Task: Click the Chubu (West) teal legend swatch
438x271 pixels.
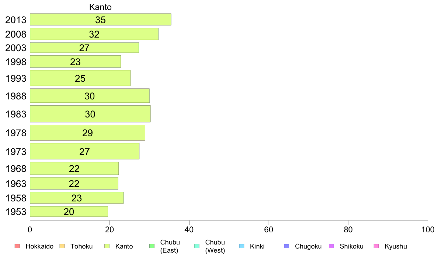Action: click(x=197, y=246)
